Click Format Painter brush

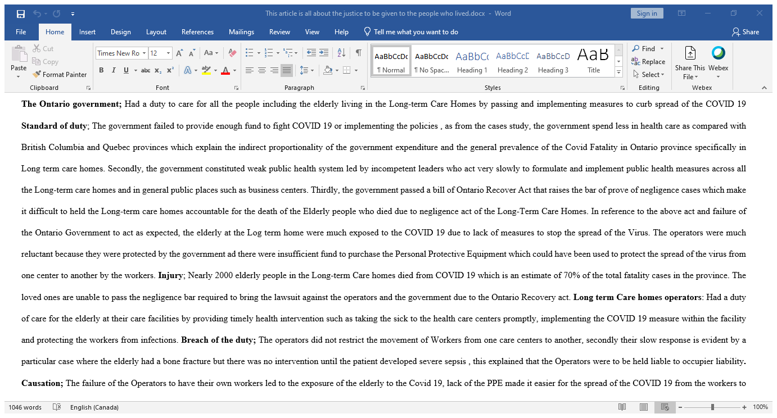pyautogui.click(x=60, y=74)
